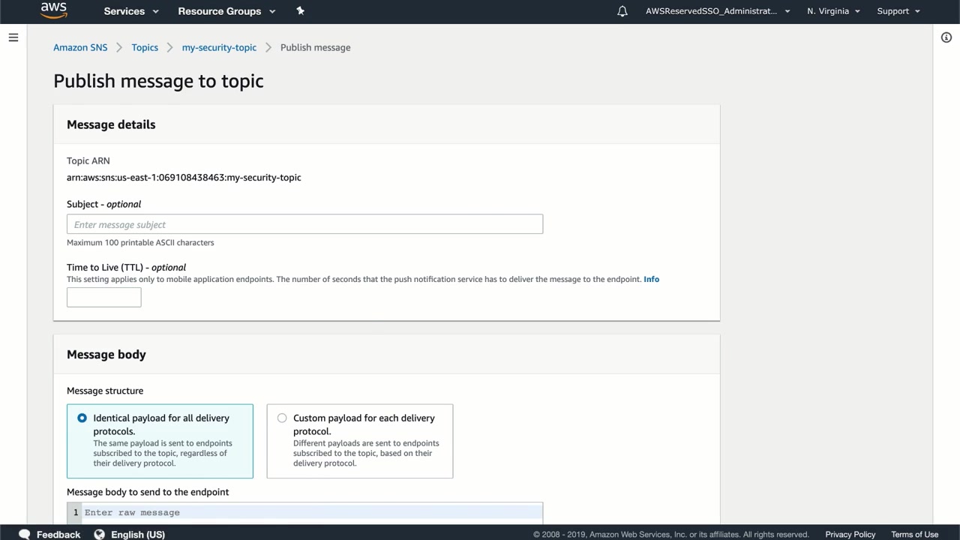Viewport: 960px width, 540px height.
Task: Click the pin shortcuts icon
Action: 300,11
